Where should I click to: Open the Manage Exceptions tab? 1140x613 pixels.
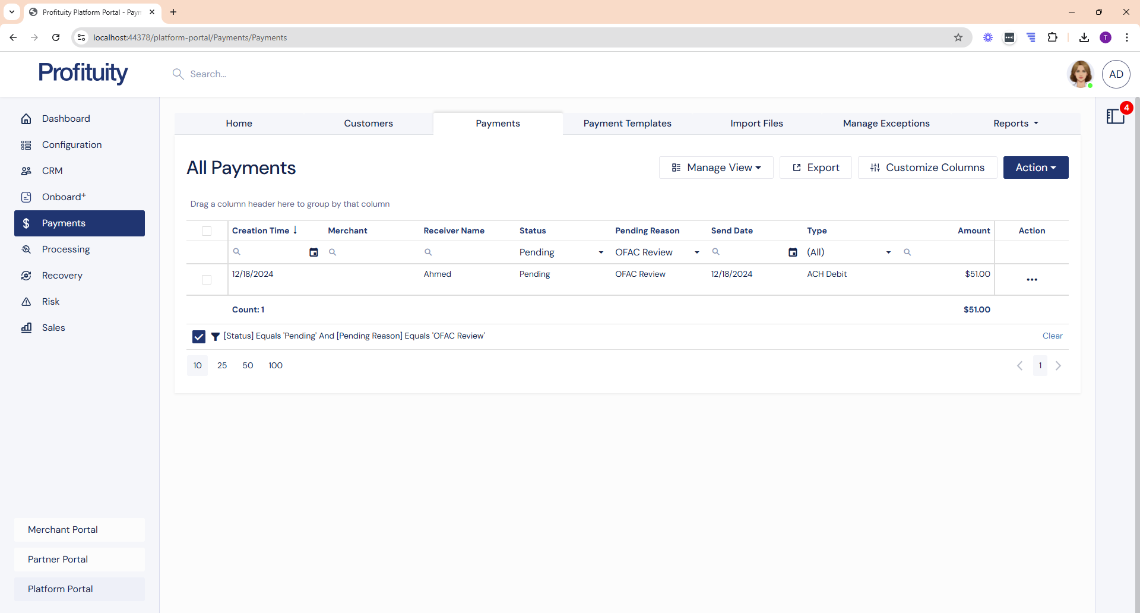[x=886, y=124]
